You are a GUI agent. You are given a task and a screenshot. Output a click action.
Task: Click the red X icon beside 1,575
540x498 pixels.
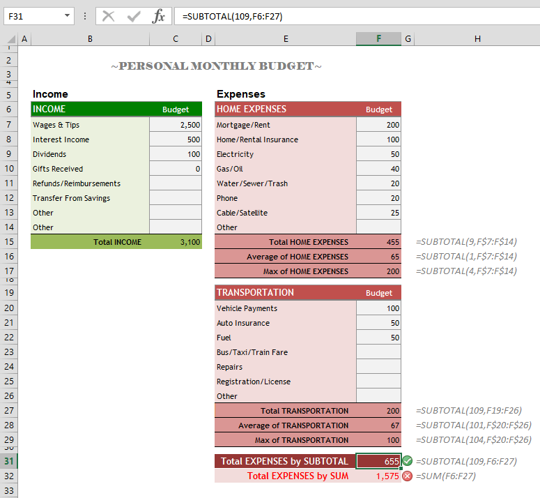click(408, 476)
